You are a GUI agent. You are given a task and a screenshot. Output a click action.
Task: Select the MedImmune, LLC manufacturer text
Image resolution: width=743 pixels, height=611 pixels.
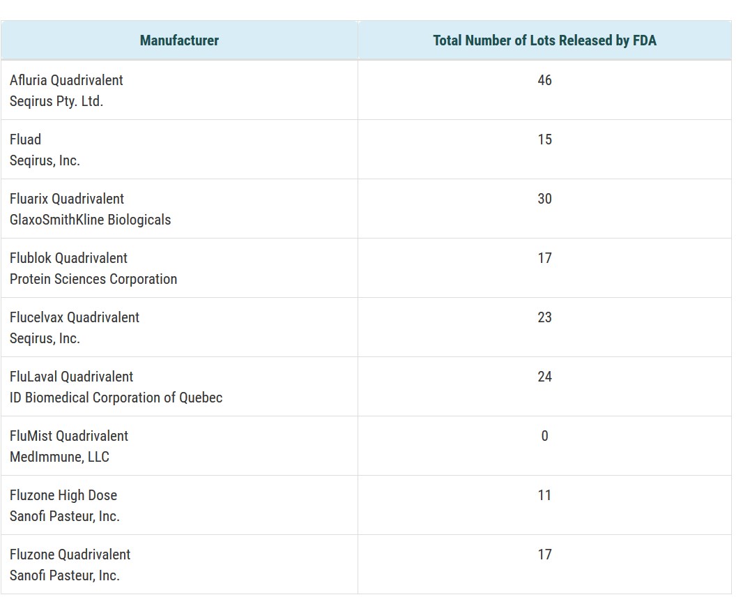point(59,457)
